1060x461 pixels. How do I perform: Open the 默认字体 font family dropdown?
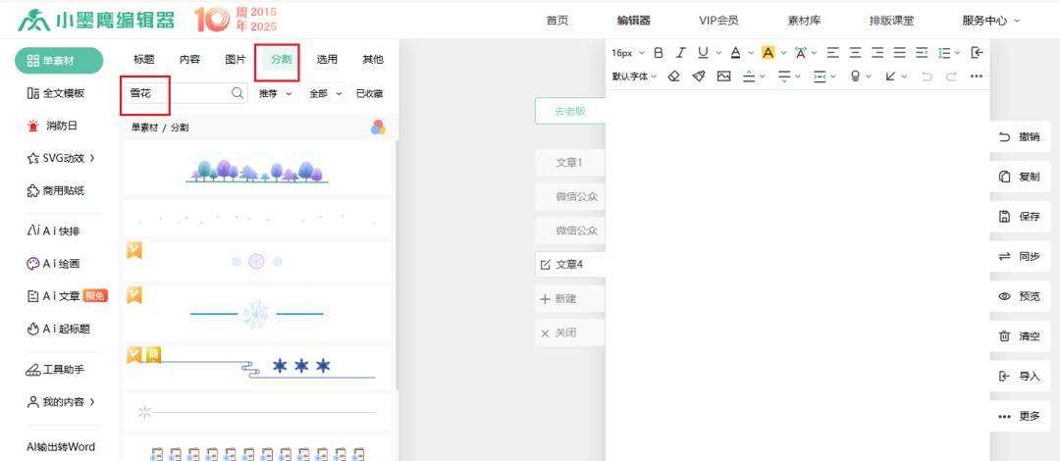[635, 77]
